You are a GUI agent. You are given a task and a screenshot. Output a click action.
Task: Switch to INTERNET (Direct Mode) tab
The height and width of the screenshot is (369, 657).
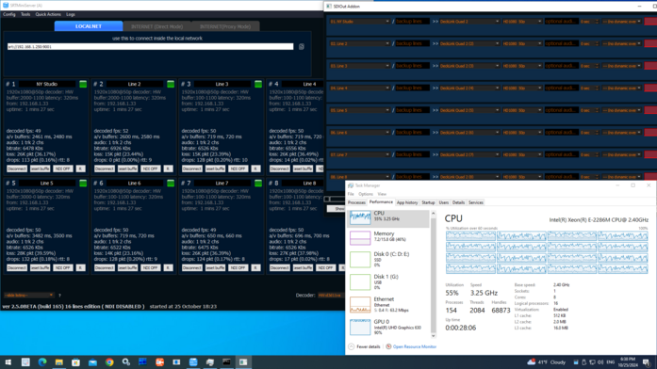point(156,26)
